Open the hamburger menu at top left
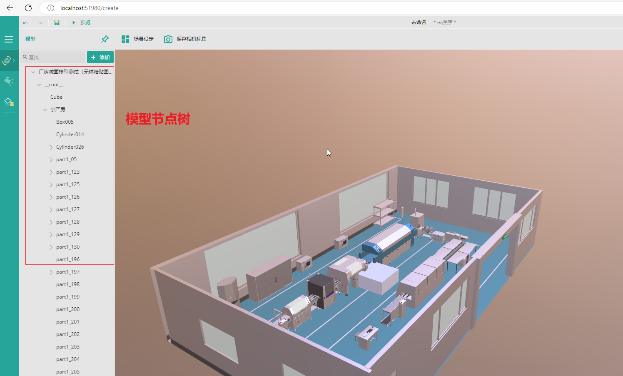623x376 pixels. (9, 39)
